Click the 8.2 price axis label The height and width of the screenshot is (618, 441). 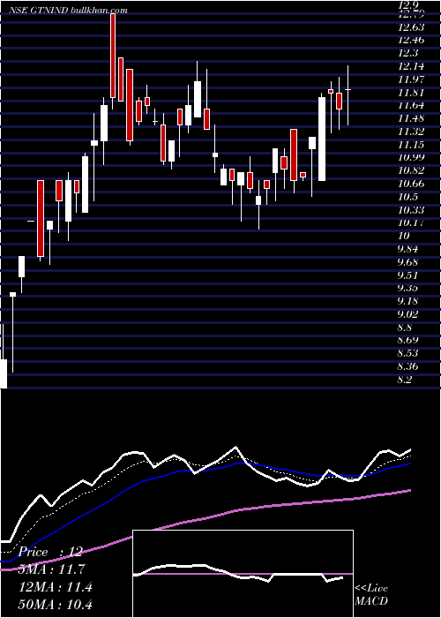point(405,380)
